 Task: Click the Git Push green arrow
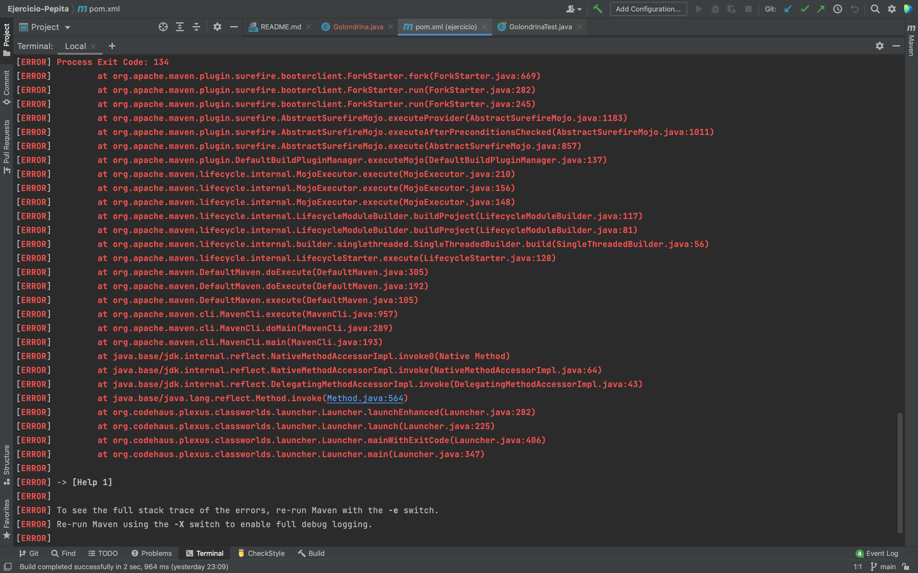tap(821, 9)
